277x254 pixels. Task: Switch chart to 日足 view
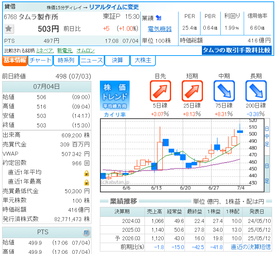coord(267,174)
